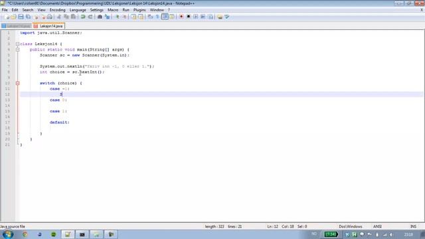425x239 pixels.
Task: Click the spell-check checkmark plugin icon
Action: 227,17
